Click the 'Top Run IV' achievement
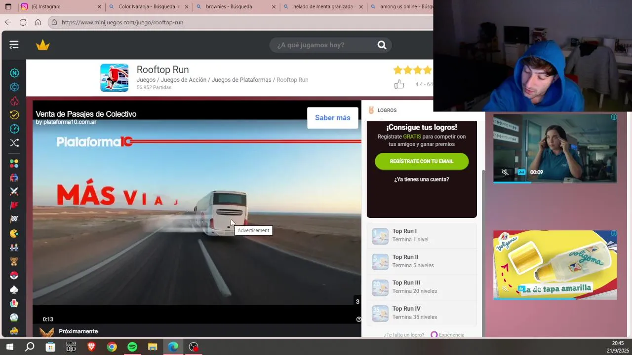 coord(421,313)
